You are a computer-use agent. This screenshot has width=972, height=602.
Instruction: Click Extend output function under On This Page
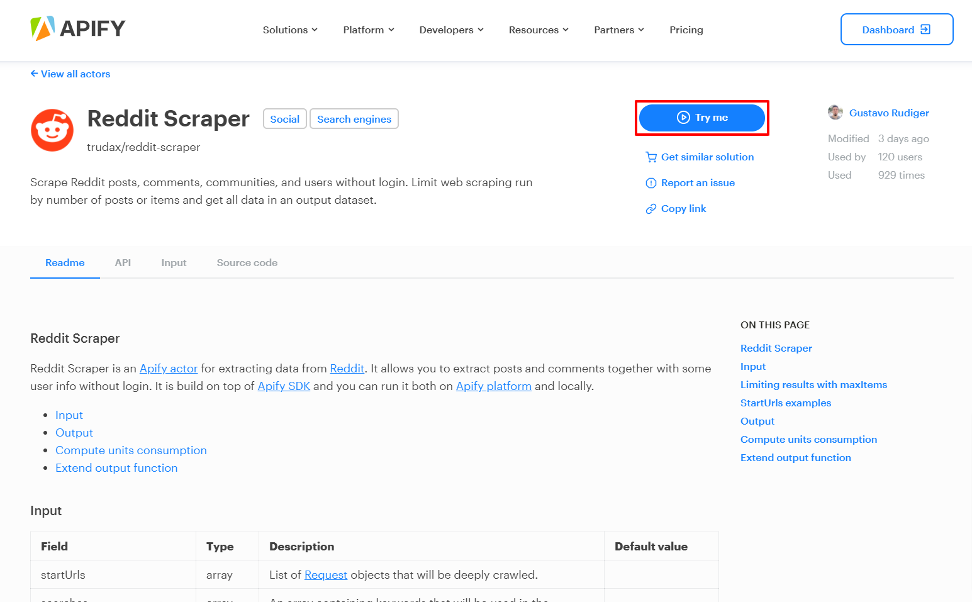[x=796, y=458]
